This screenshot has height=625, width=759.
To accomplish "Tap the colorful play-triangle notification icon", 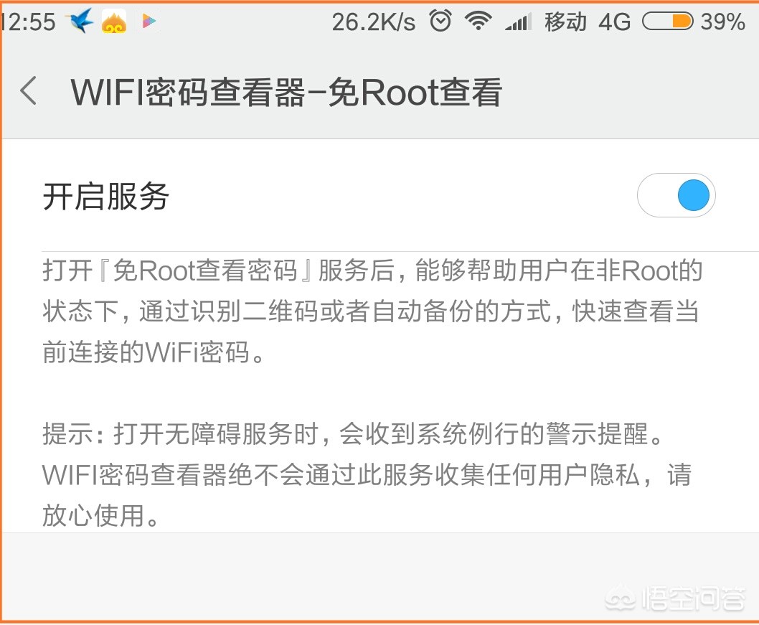I will (x=149, y=21).
